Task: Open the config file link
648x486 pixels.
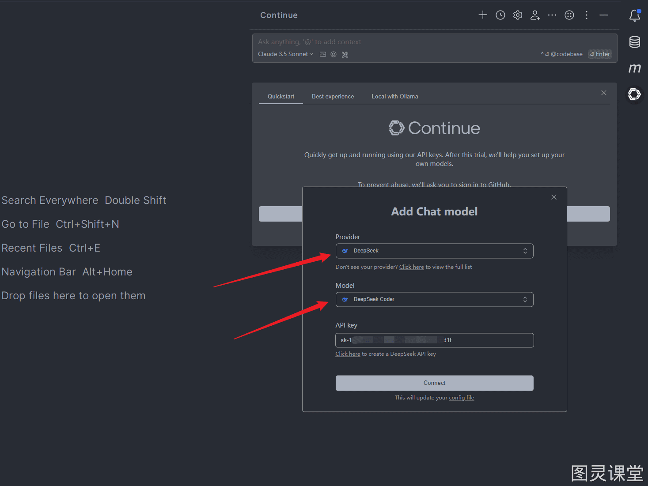Action: pos(462,398)
